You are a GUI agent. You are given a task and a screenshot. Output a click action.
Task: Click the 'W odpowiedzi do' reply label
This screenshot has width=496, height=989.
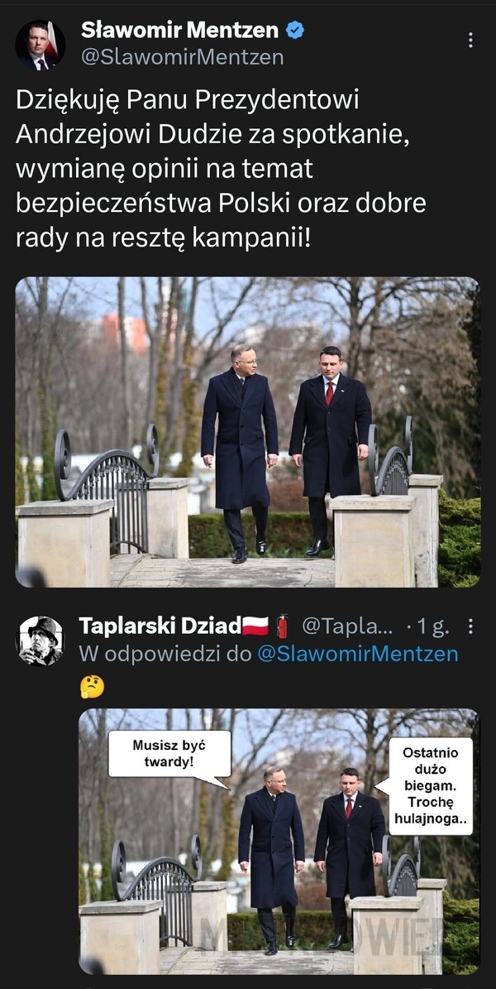tap(165, 654)
